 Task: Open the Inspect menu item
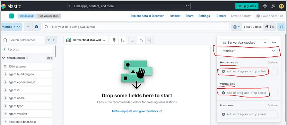click(x=175, y=16)
